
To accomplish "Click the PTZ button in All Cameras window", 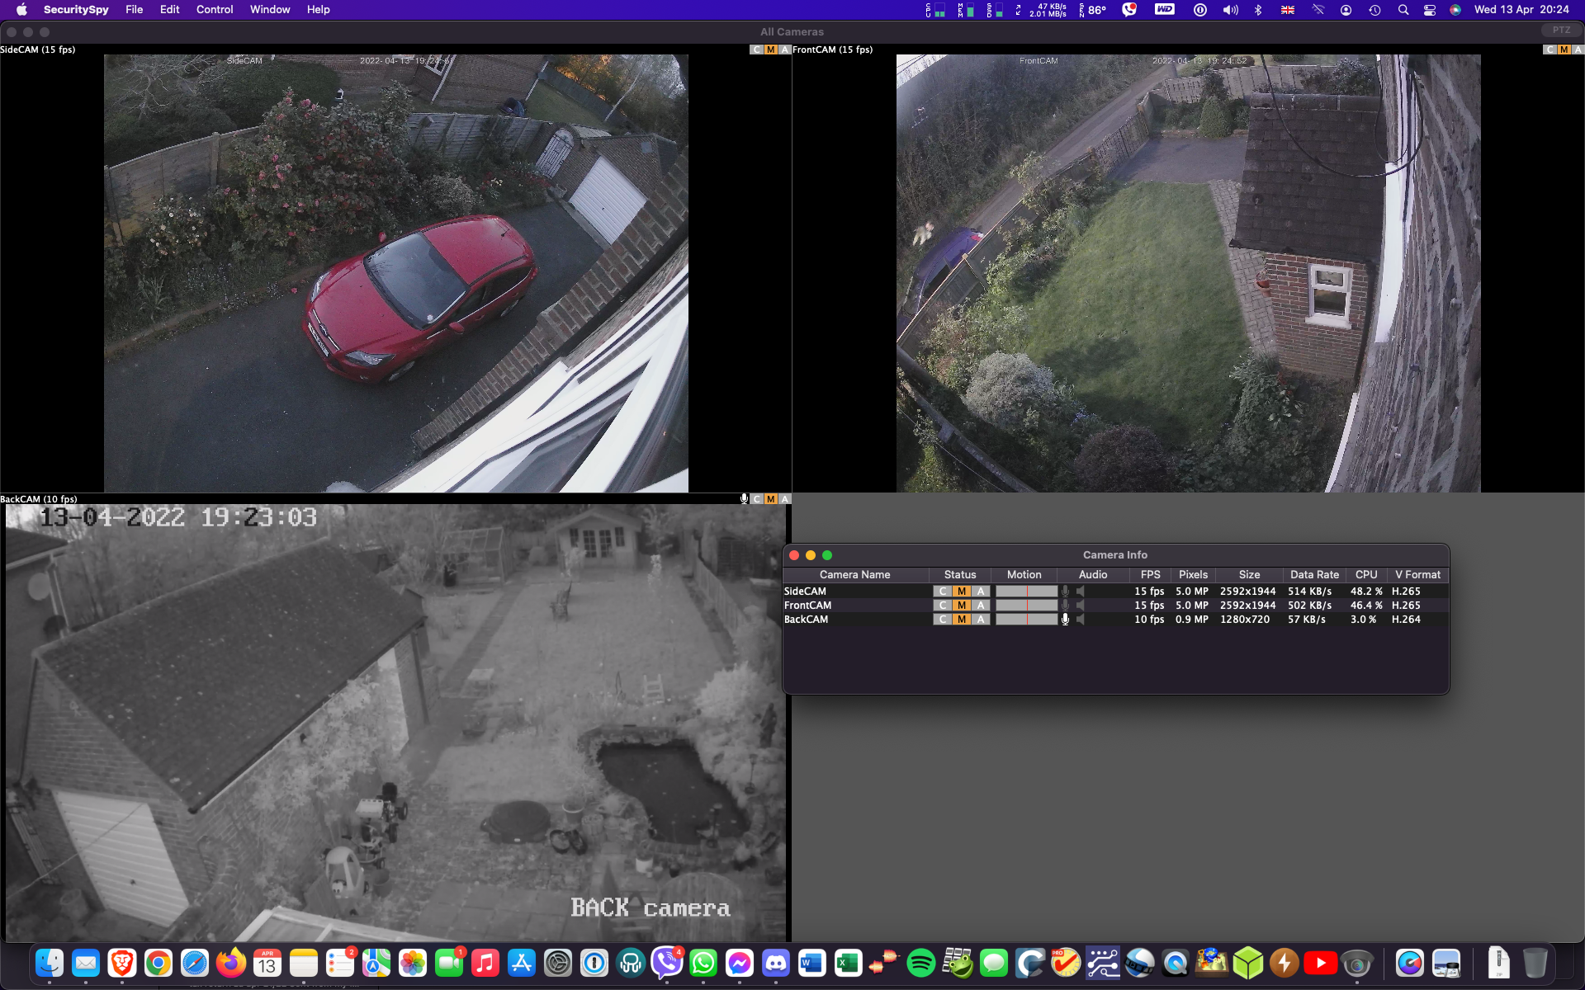I will pos(1561,31).
